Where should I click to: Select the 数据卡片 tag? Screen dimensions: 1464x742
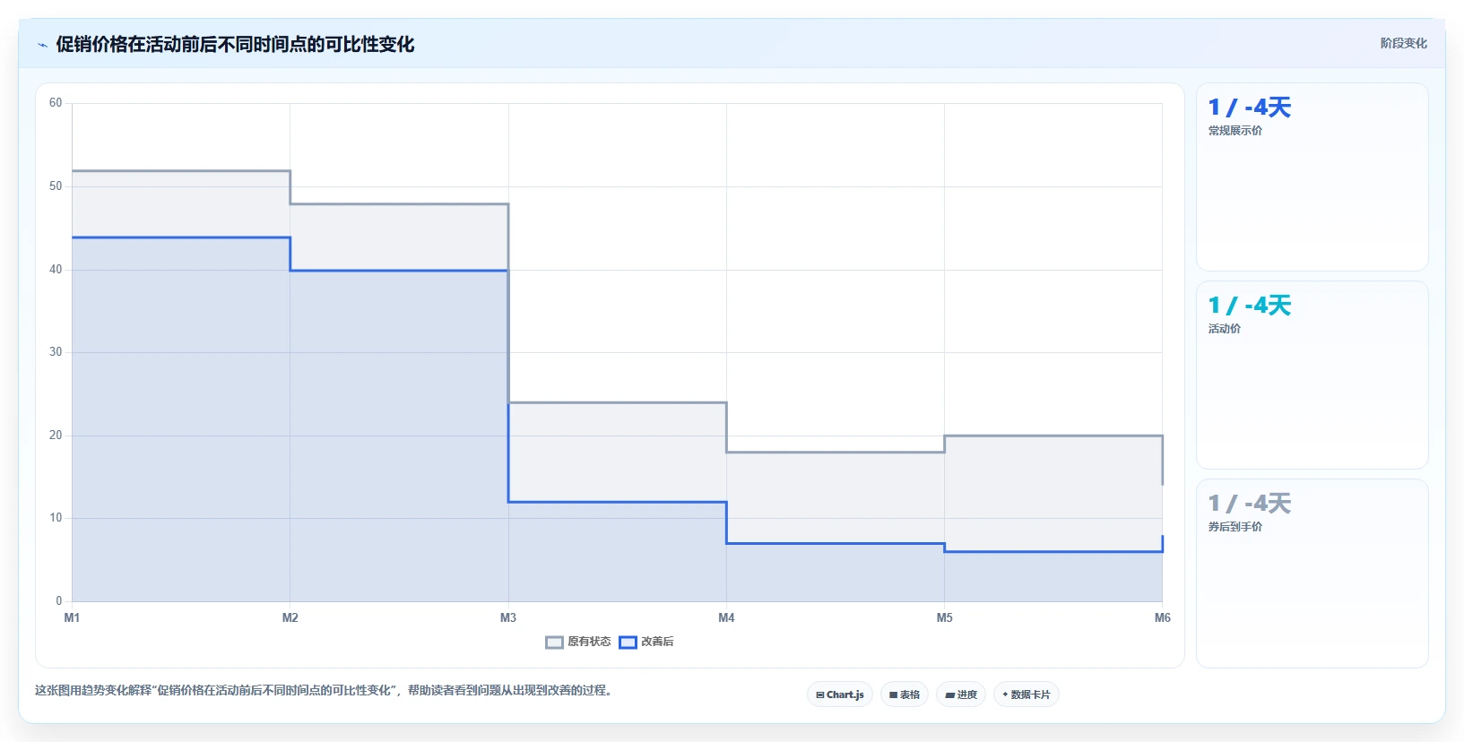pos(1027,695)
